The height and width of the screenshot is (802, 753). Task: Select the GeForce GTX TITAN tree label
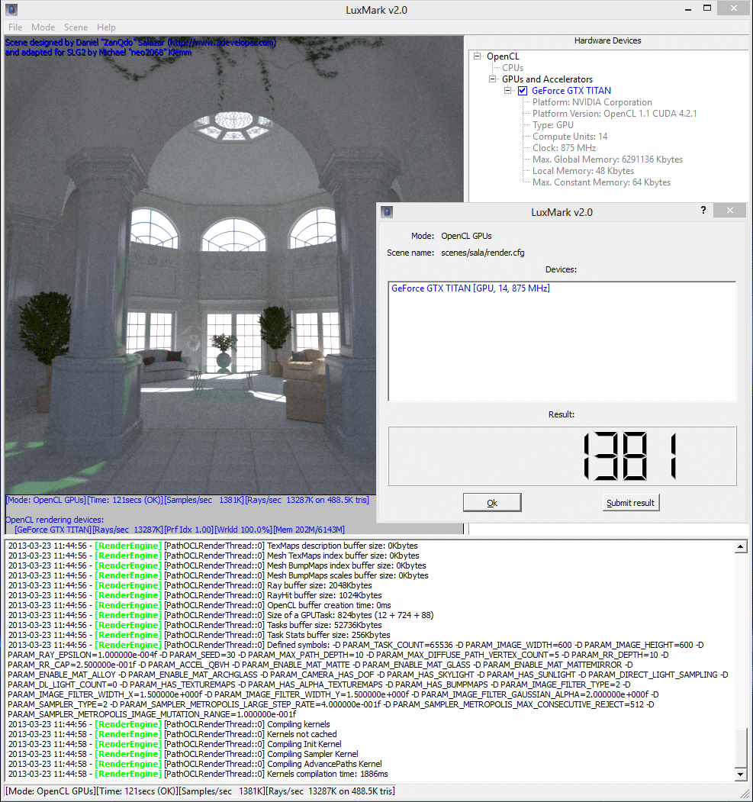point(571,91)
